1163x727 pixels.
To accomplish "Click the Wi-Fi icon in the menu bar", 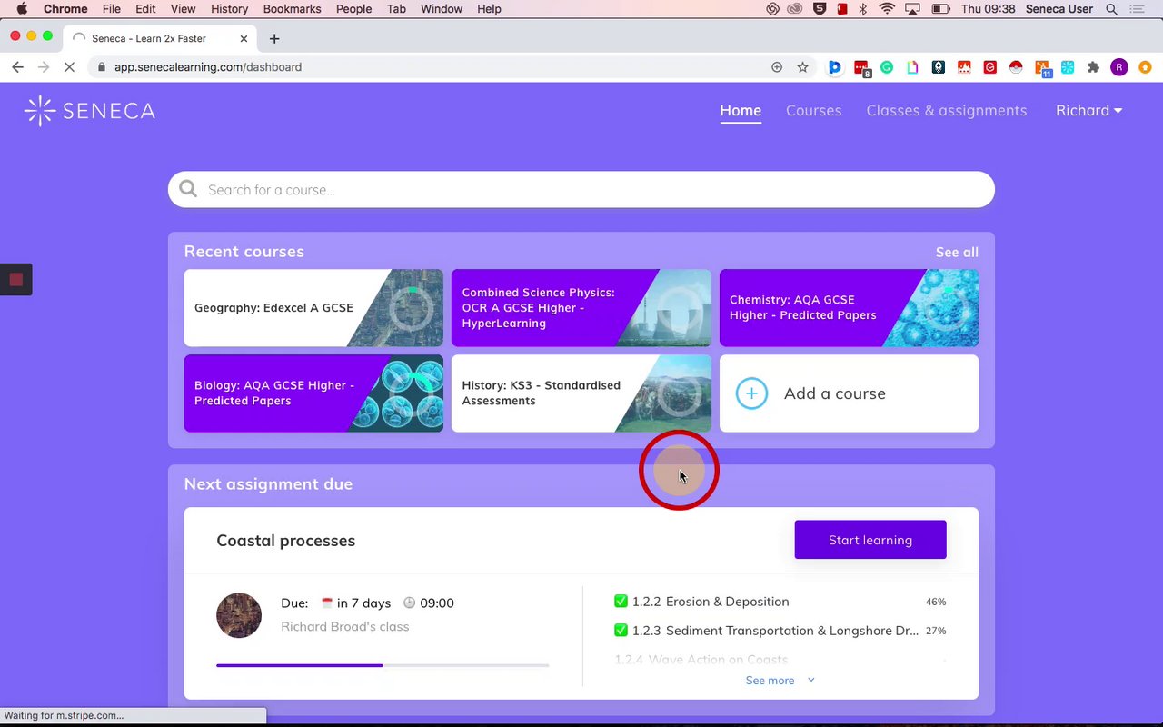I will coord(887,9).
